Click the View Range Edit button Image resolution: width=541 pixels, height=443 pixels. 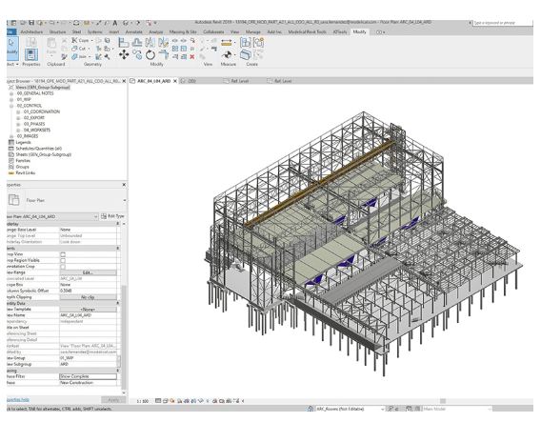[x=88, y=272]
